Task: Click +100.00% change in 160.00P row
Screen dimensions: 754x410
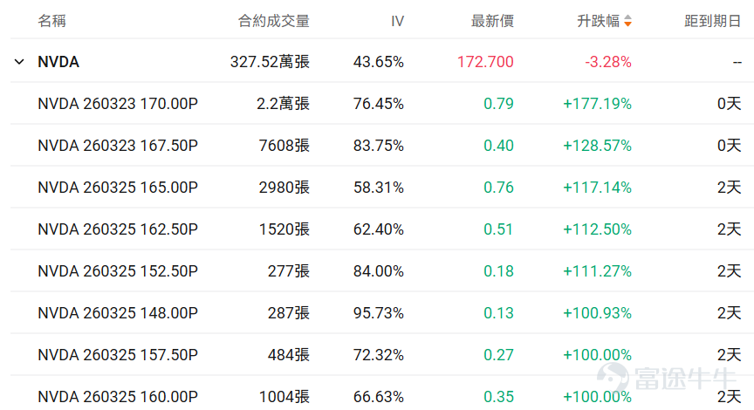Action: (597, 397)
